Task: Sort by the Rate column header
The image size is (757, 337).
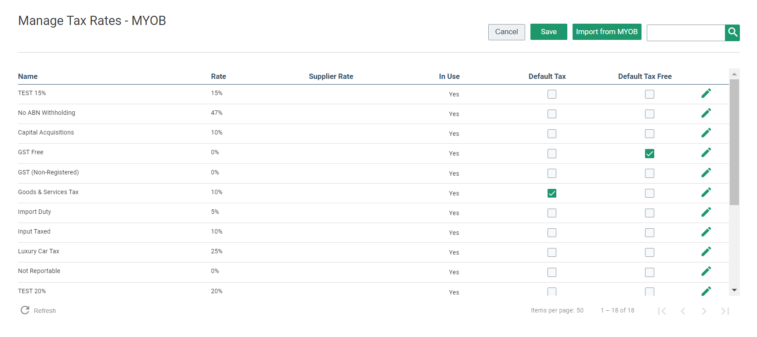Action: click(x=218, y=76)
